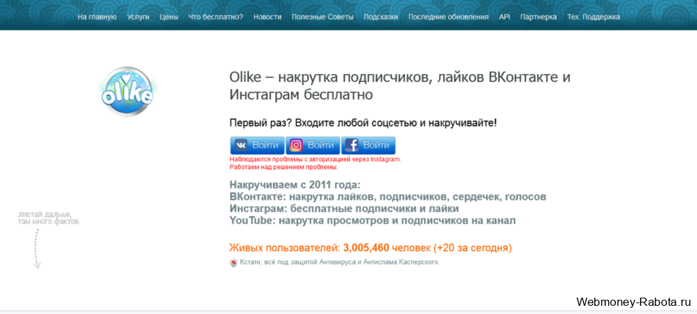This screenshot has height=314, width=697.
Task: Log in with the Instagram button
Action: click(x=312, y=145)
